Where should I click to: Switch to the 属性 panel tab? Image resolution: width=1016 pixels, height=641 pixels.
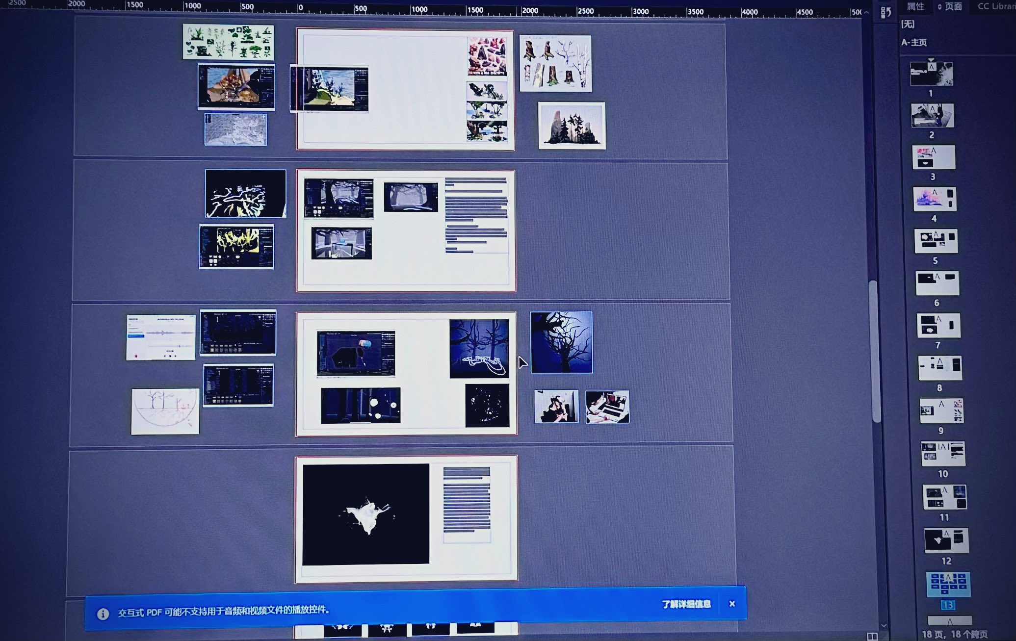tap(915, 6)
